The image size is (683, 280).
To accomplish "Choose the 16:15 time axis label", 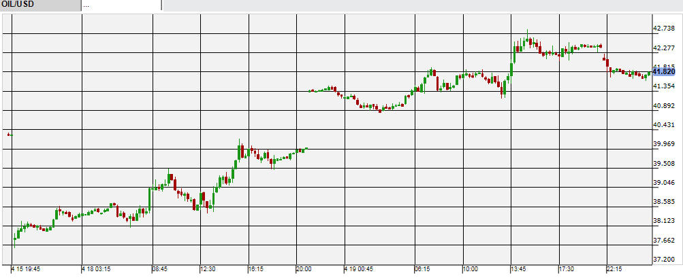I will 255,269.
